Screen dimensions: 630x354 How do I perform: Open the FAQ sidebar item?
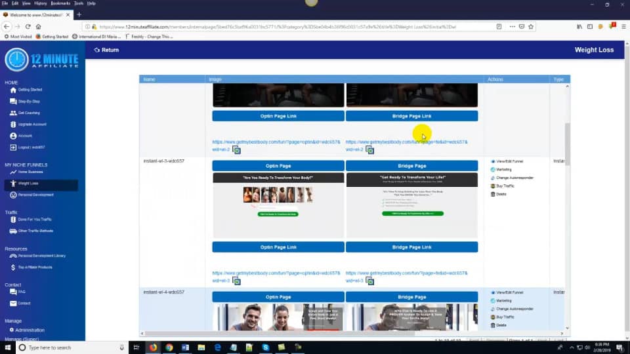(x=18, y=292)
